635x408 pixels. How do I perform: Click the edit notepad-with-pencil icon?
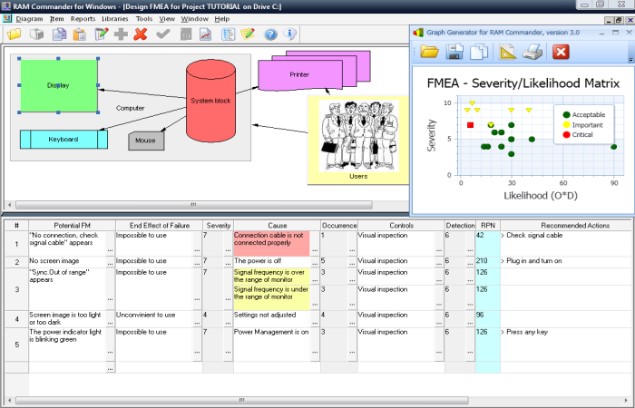point(102,34)
